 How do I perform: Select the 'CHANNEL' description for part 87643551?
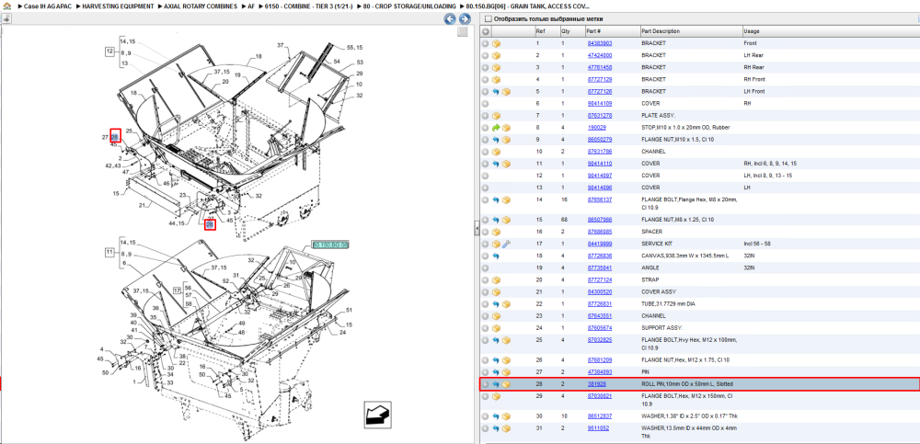point(653,315)
